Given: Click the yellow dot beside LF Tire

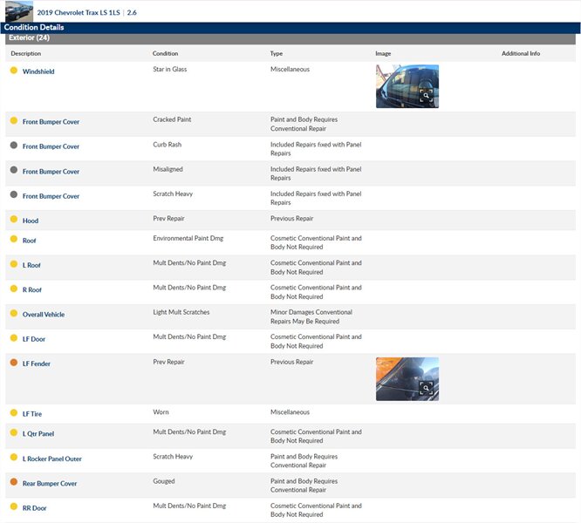Looking at the screenshot, I should 14,412.
